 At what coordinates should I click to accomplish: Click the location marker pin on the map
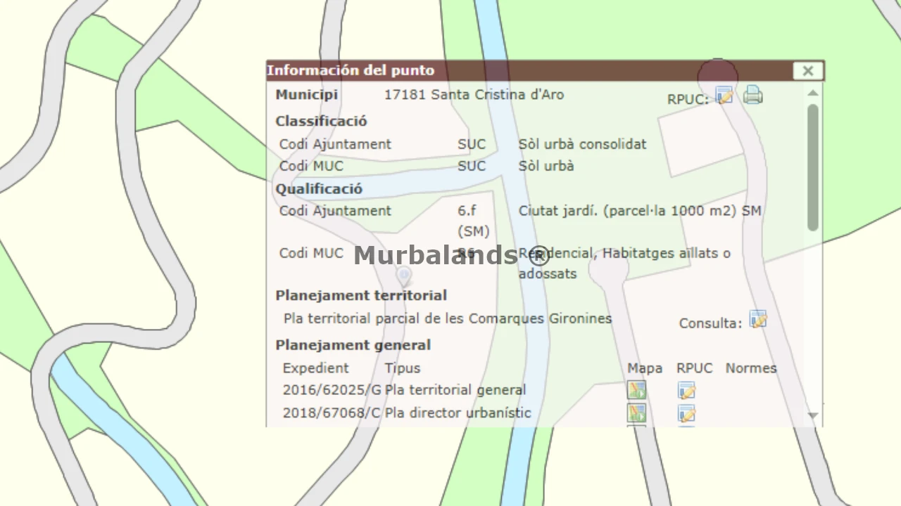point(403,275)
